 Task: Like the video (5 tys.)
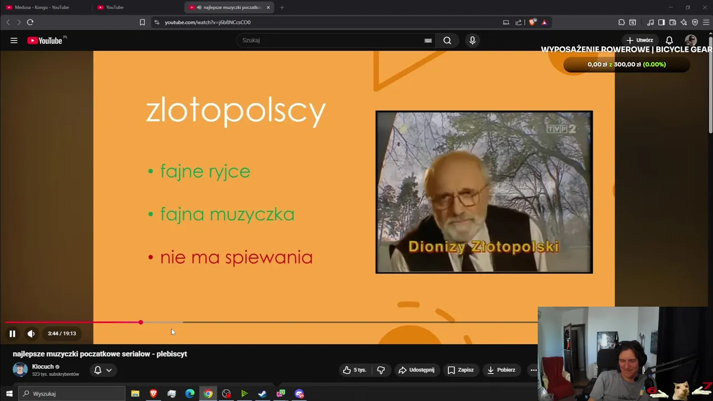[x=354, y=370]
